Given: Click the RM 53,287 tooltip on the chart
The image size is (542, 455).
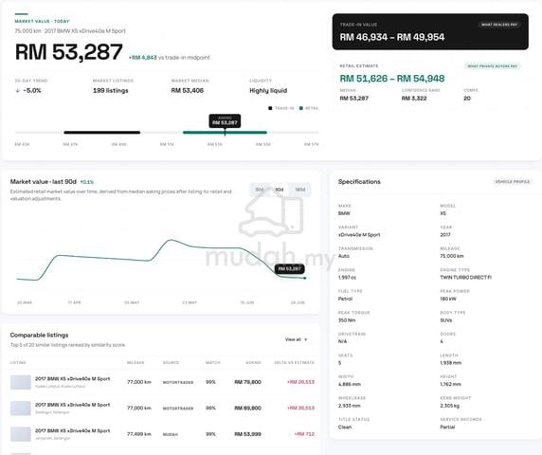Looking at the screenshot, I should (290, 268).
